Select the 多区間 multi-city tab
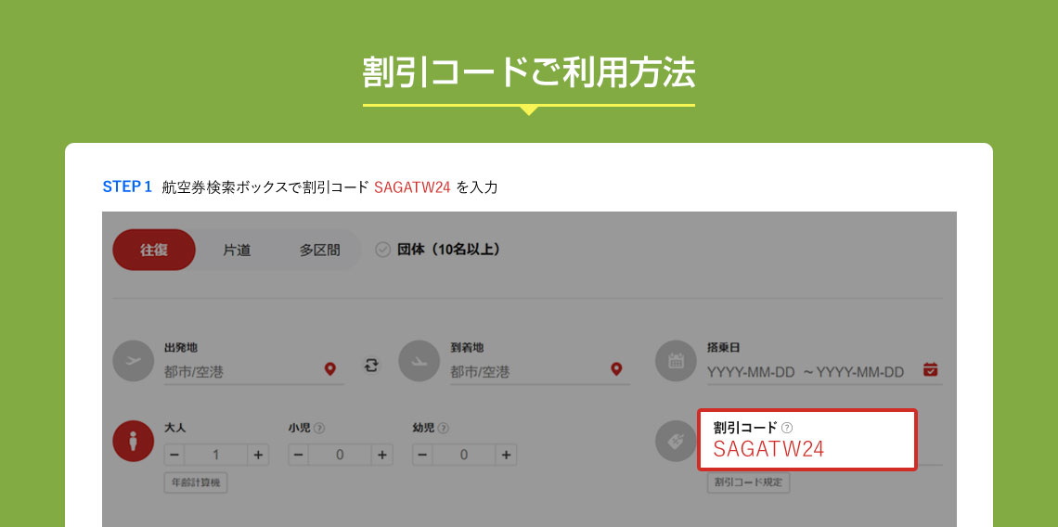 pyautogui.click(x=320, y=251)
